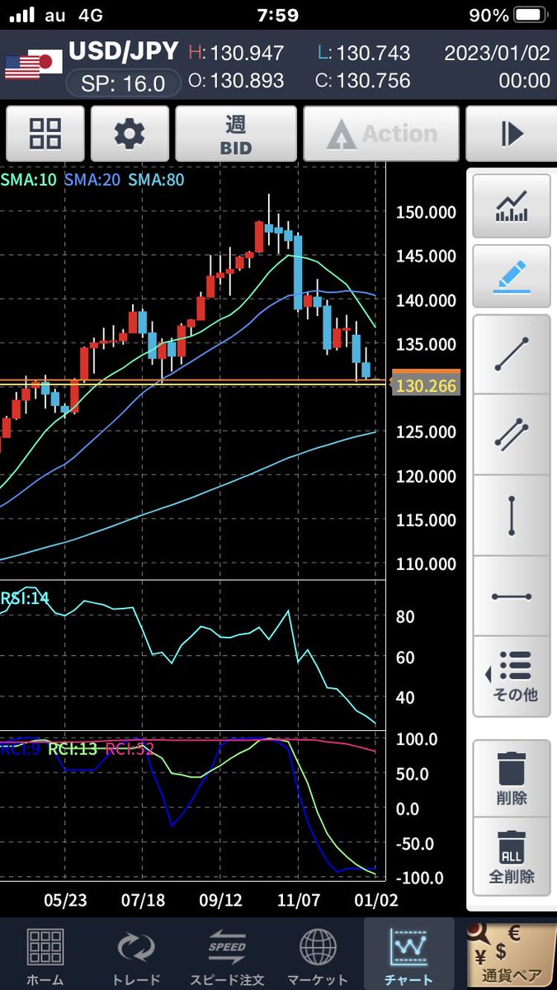
Task: Open the スピード注文 tab
Action: pyautogui.click(x=227, y=955)
